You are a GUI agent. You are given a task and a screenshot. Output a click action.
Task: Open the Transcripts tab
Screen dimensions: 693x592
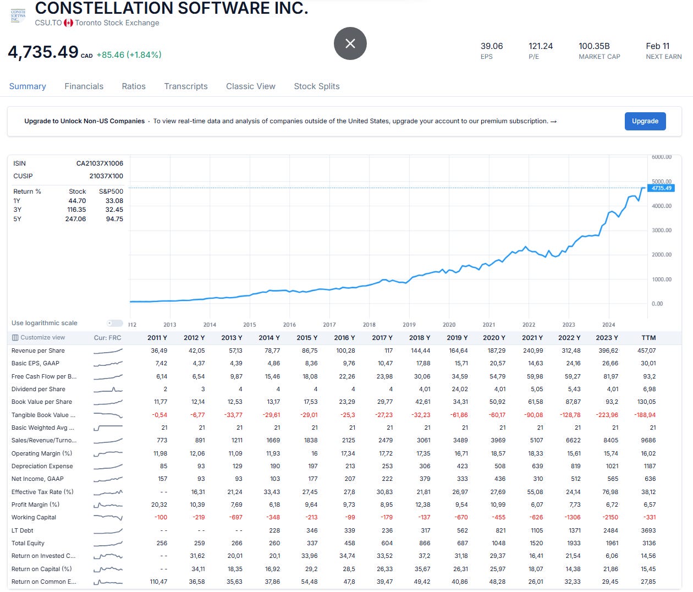pyautogui.click(x=186, y=86)
